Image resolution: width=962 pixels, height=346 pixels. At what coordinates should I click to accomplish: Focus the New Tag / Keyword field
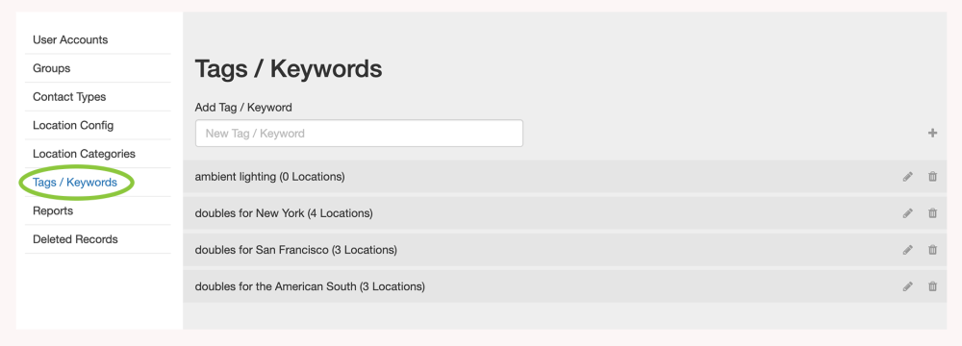click(x=359, y=134)
